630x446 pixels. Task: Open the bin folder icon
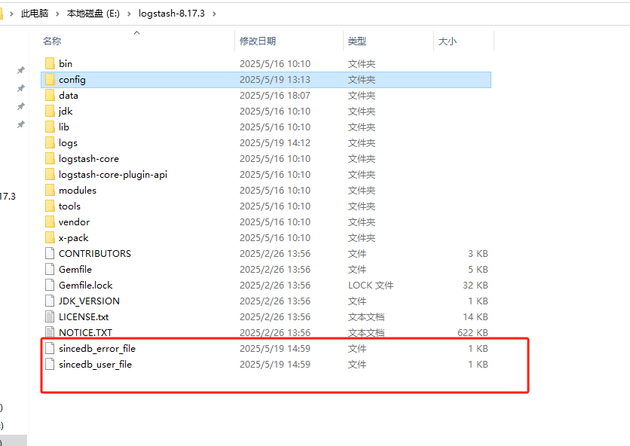pyautogui.click(x=50, y=63)
